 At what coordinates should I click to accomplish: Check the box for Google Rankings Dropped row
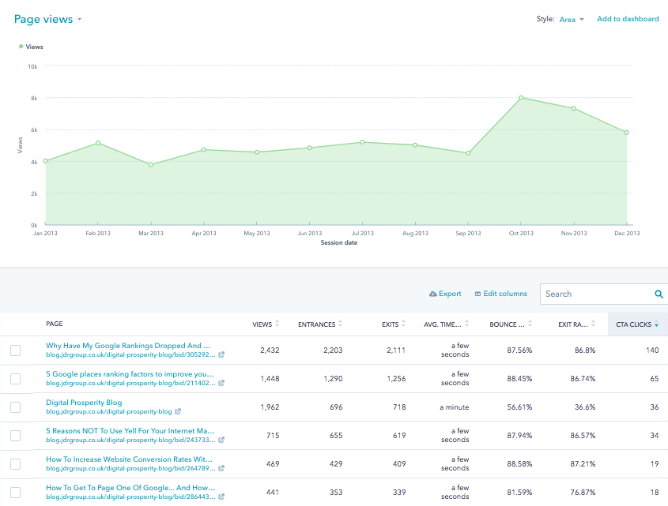coord(15,350)
